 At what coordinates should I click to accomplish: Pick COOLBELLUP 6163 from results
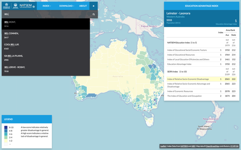coord(46,47)
